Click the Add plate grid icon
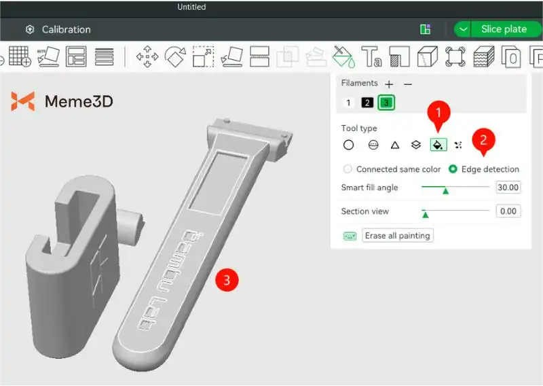Image resolution: width=543 pixels, height=386 pixels. coord(20,56)
